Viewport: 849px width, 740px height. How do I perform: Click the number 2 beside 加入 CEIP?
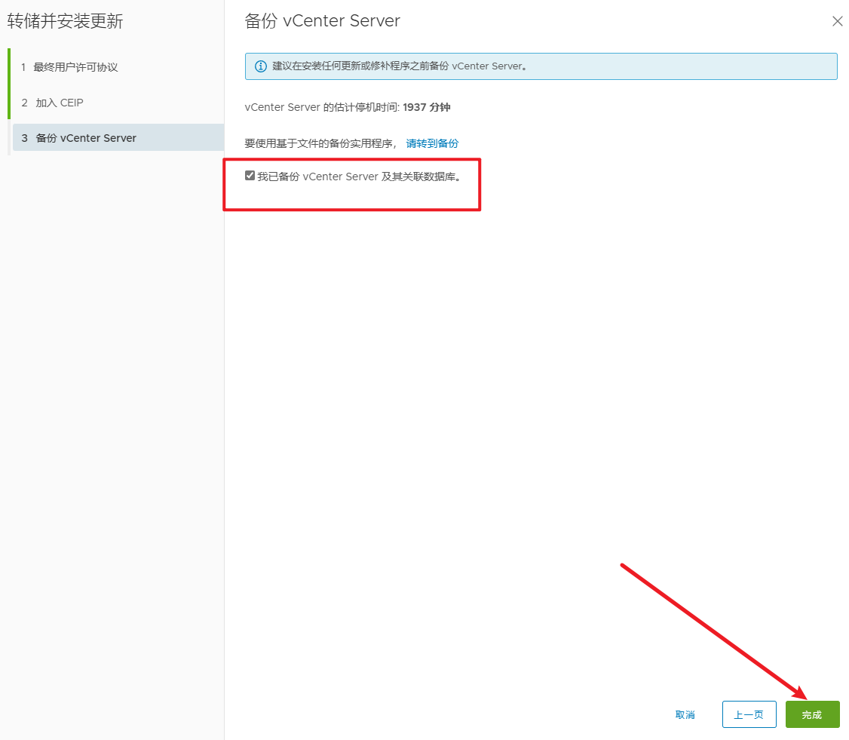pos(24,103)
